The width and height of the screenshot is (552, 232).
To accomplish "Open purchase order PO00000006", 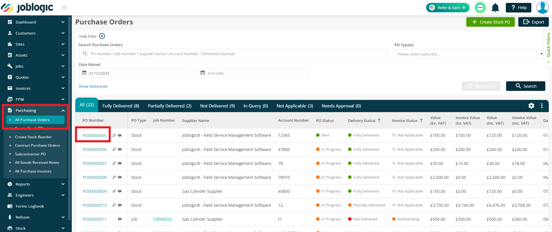I will pos(94,150).
